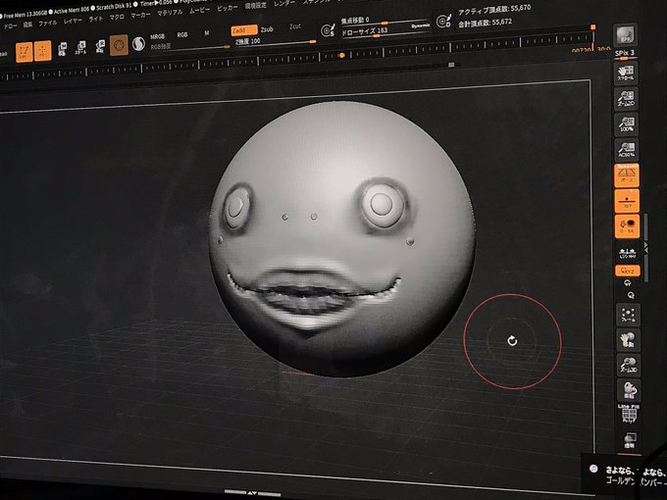Click the orange sphere Gizmo button
Image resolution: width=667 pixels, height=500 pixels.
(119, 45)
